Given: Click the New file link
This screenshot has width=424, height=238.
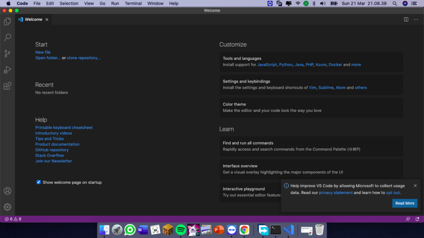Looking at the screenshot, I should coord(43,52).
